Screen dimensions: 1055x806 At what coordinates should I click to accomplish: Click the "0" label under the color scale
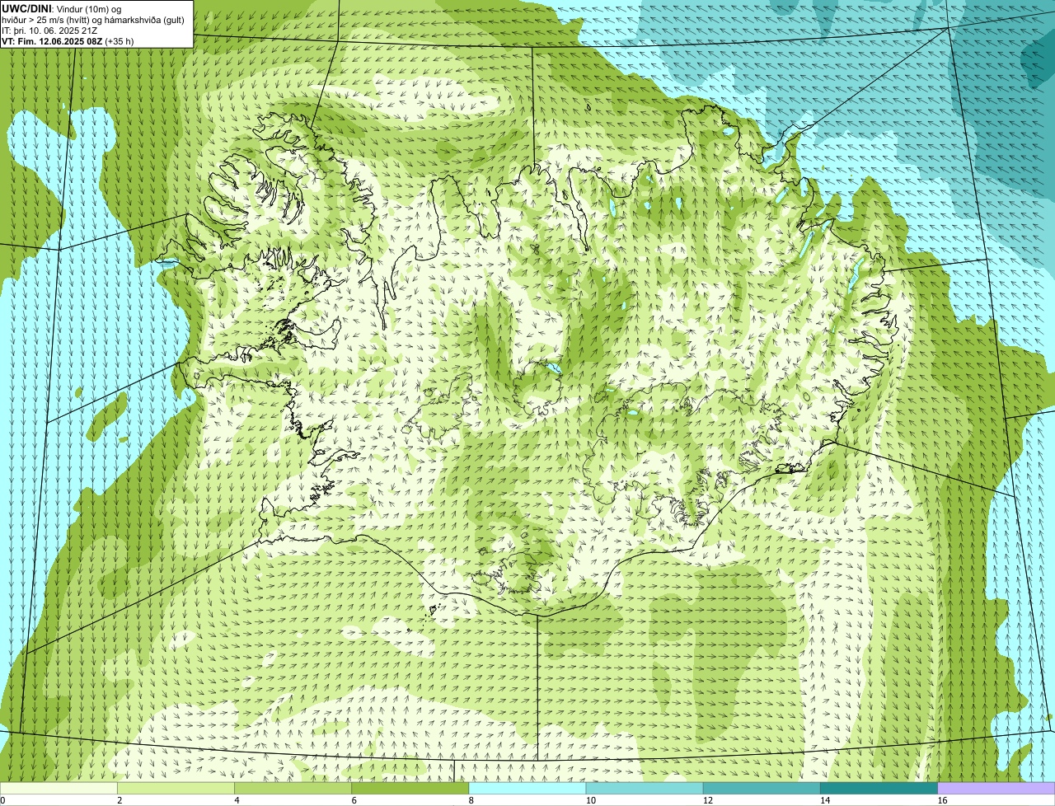click(3, 800)
